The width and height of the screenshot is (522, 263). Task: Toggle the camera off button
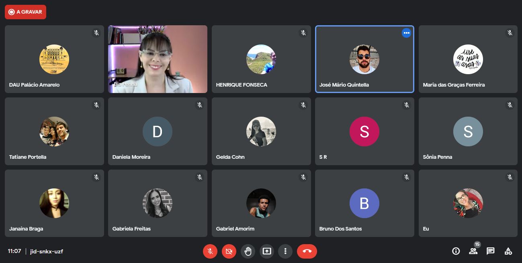pyautogui.click(x=229, y=251)
